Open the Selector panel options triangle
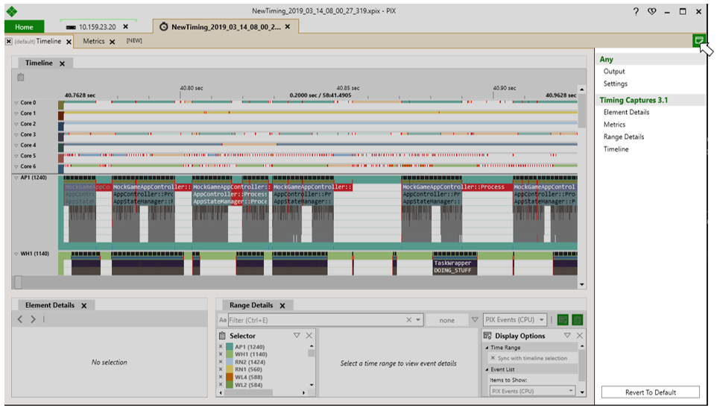The height and width of the screenshot is (411, 717). click(297, 336)
